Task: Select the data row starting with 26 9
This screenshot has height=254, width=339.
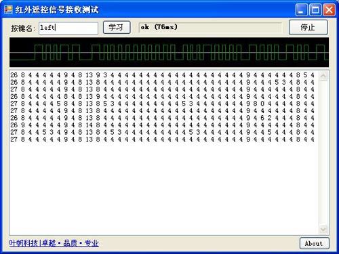Action: click(162, 125)
